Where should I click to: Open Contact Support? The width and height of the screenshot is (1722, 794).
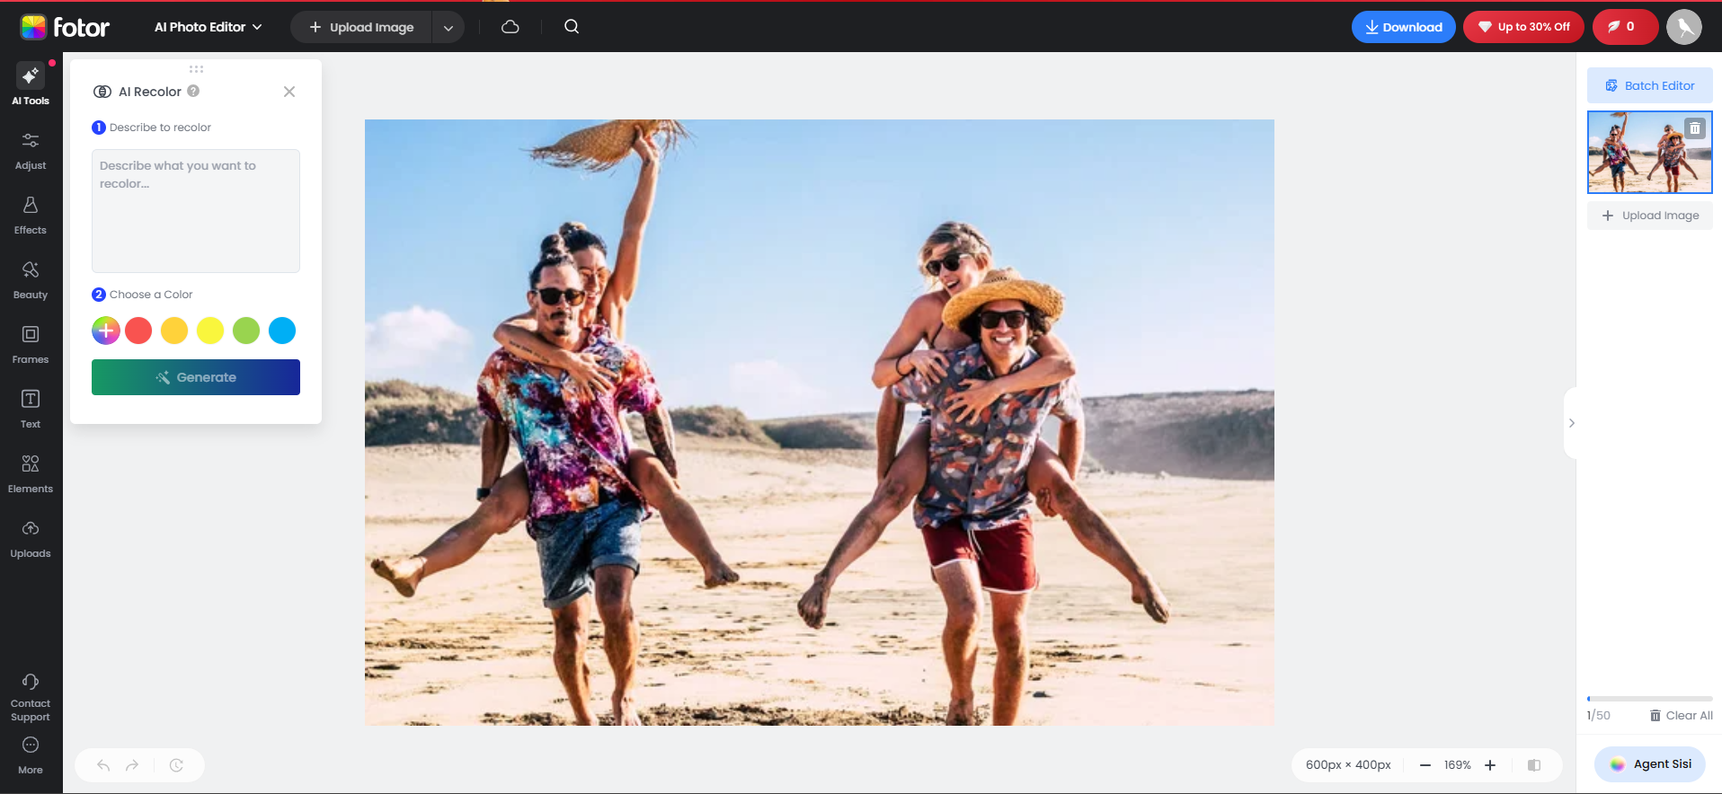click(x=31, y=698)
